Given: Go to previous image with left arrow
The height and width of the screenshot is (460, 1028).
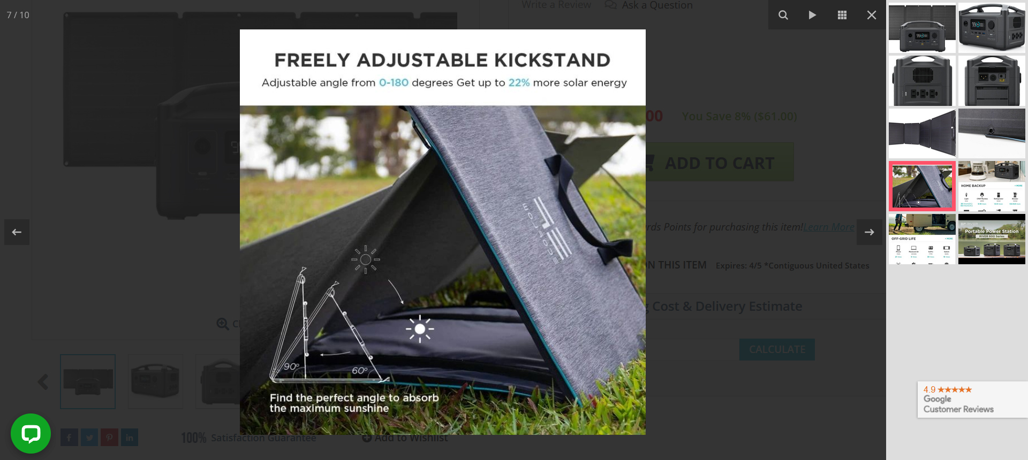Looking at the screenshot, I should point(17,232).
